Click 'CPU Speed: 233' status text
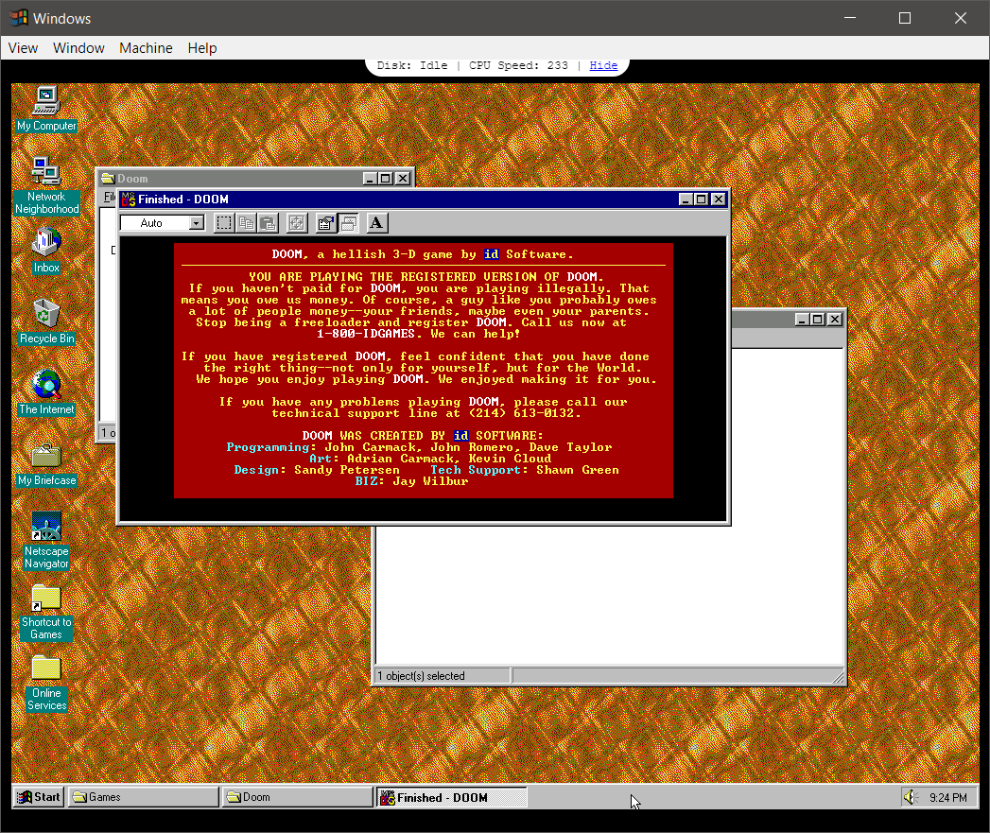Image resolution: width=990 pixels, height=833 pixels. pos(518,65)
